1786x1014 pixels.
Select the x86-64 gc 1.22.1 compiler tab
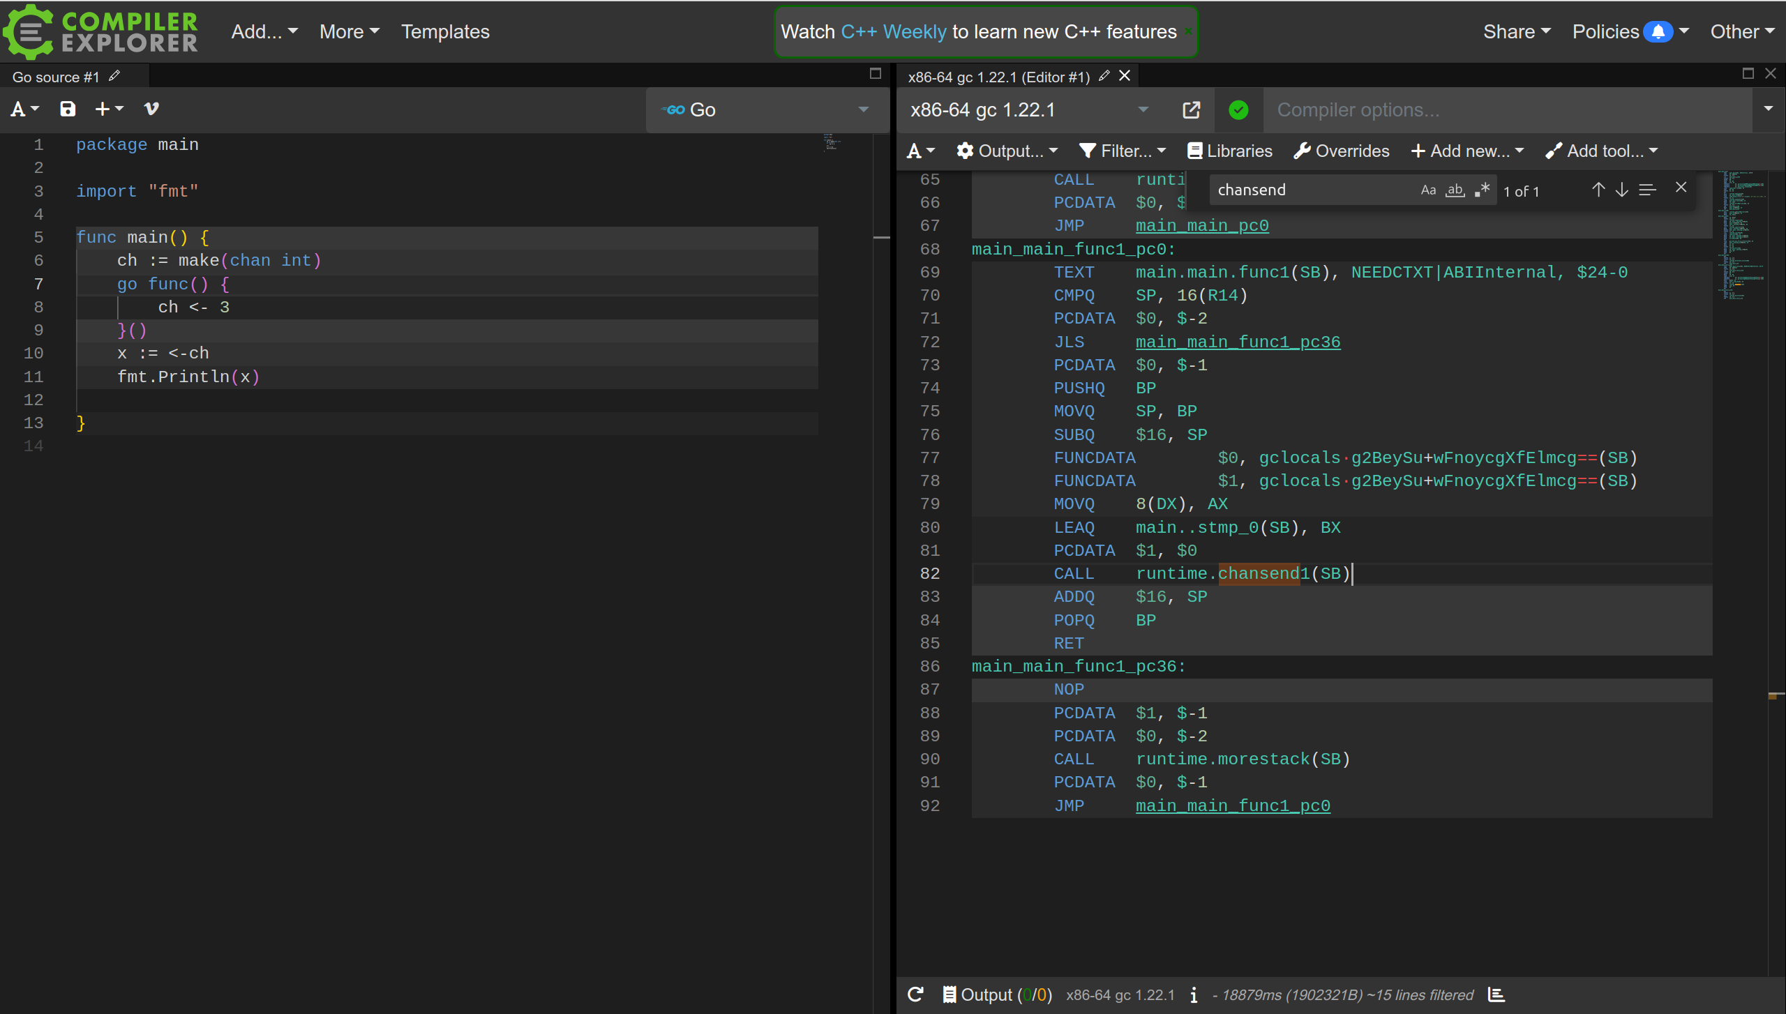click(998, 77)
